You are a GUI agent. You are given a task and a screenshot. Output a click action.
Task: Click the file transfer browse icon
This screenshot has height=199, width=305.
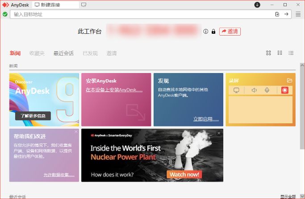(x=277, y=14)
